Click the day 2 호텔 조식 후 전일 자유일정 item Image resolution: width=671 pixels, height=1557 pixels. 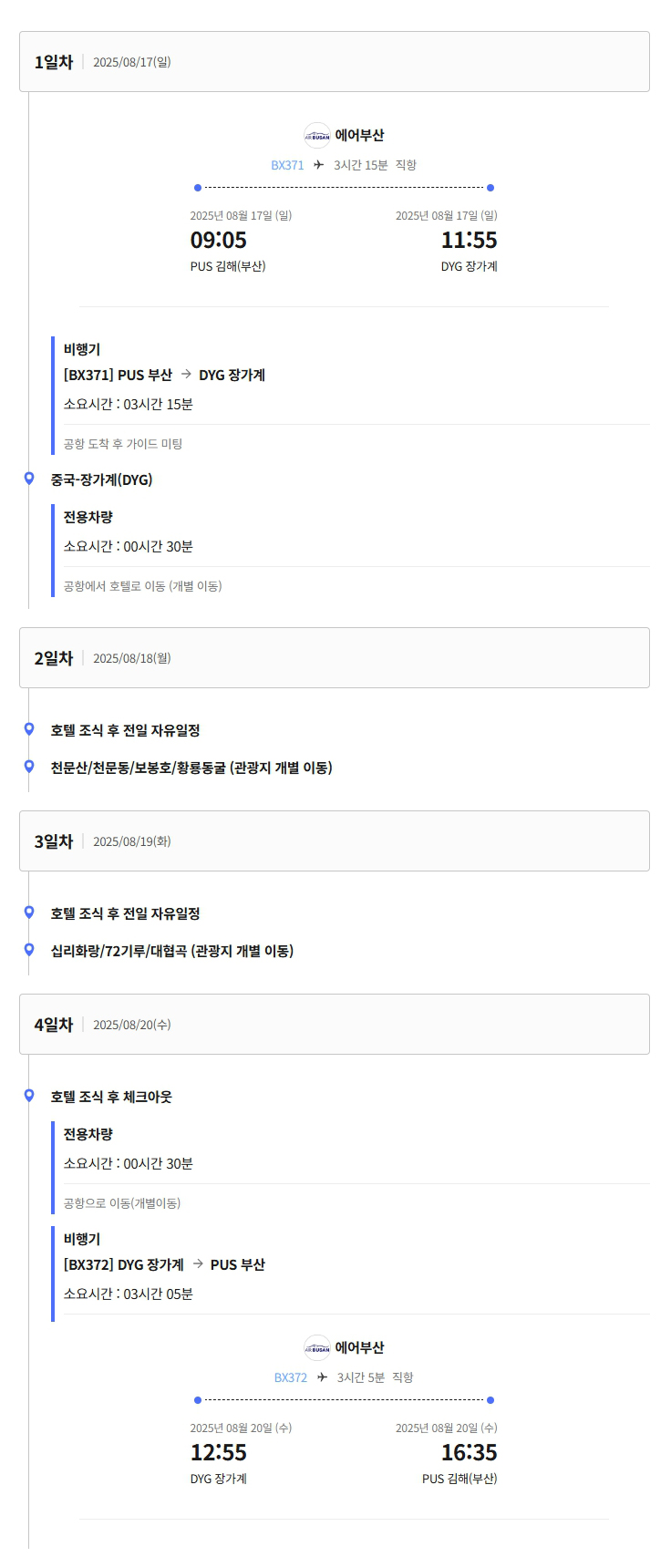pos(126,730)
